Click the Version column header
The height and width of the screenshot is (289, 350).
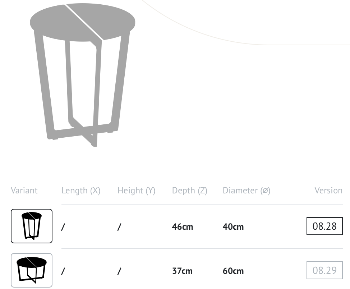click(x=328, y=191)
